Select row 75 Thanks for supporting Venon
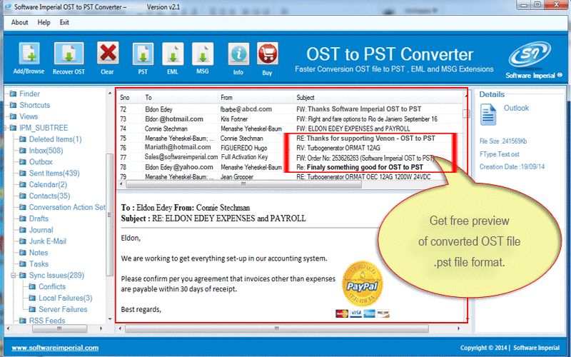Screen dimensions: 571x357 click(290, 138)
